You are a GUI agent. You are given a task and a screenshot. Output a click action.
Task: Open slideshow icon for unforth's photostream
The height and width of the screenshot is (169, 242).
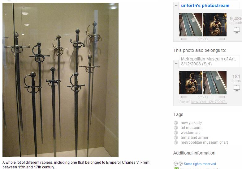pyautogui.click(x=237, y=30)
